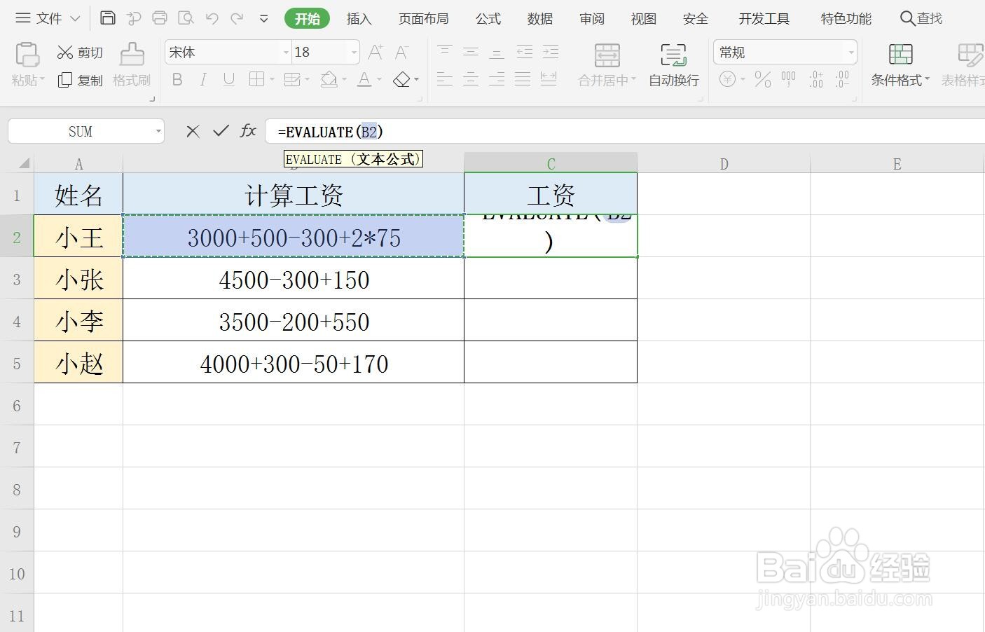The height and width of the screenshot is (632, 985).
Task: Click the Redo arrow icon
Action: pyautogui.click(x=237, y=18)
